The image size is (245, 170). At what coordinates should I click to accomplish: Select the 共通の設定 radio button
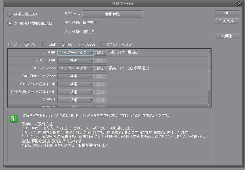tap(10, 14)
